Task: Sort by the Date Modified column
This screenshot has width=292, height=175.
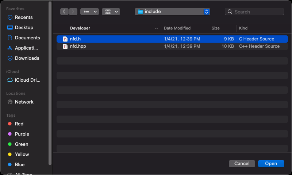Action: (177, 28)
